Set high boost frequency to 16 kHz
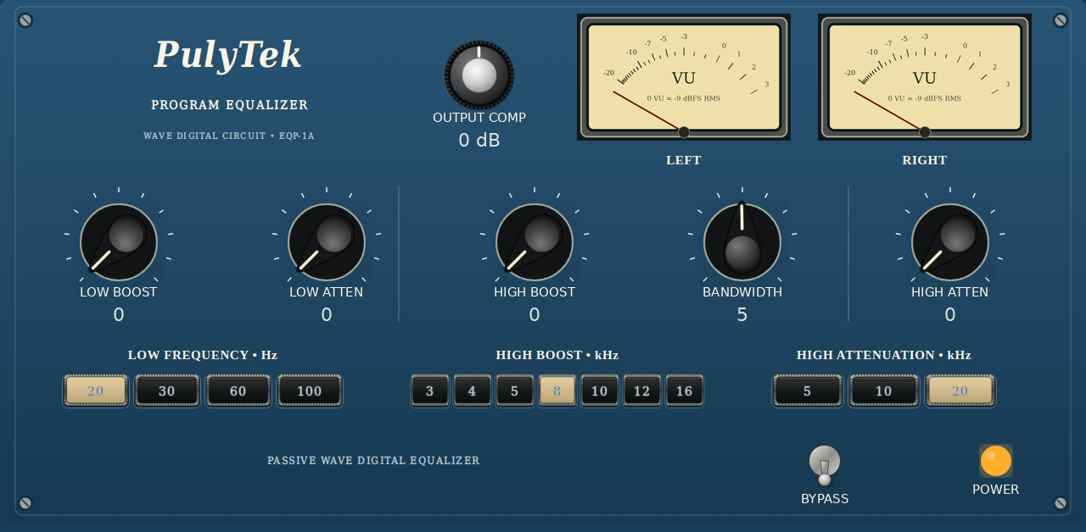This screenshot has height=532, width=1086. (x=685, y=391)
